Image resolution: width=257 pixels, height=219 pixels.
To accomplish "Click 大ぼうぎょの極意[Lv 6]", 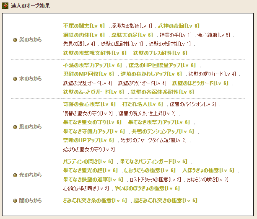I will tap(208, 170).
